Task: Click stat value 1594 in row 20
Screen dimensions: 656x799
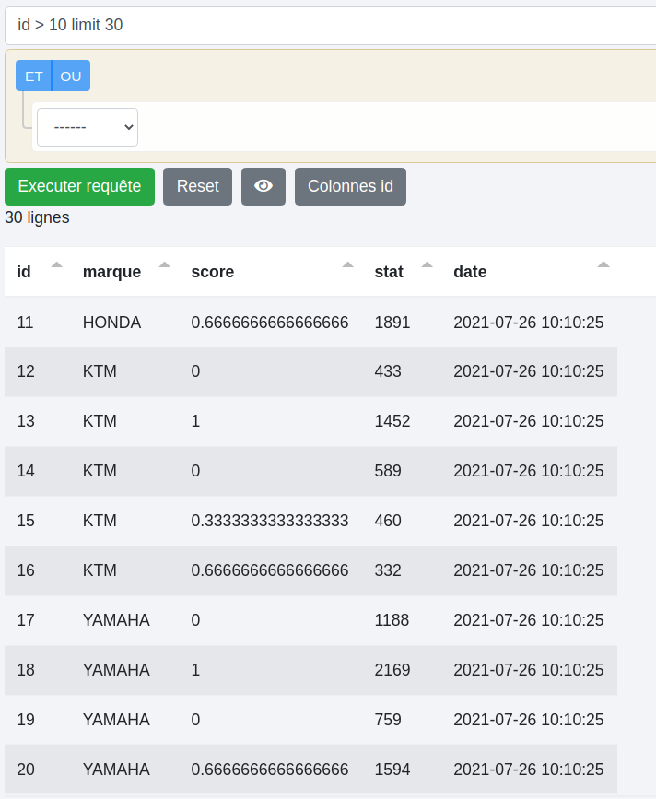Action: [392, 770]
